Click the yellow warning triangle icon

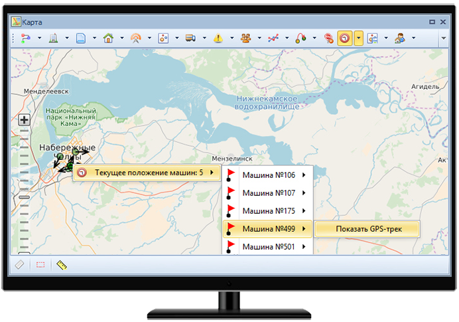point(218,38)
